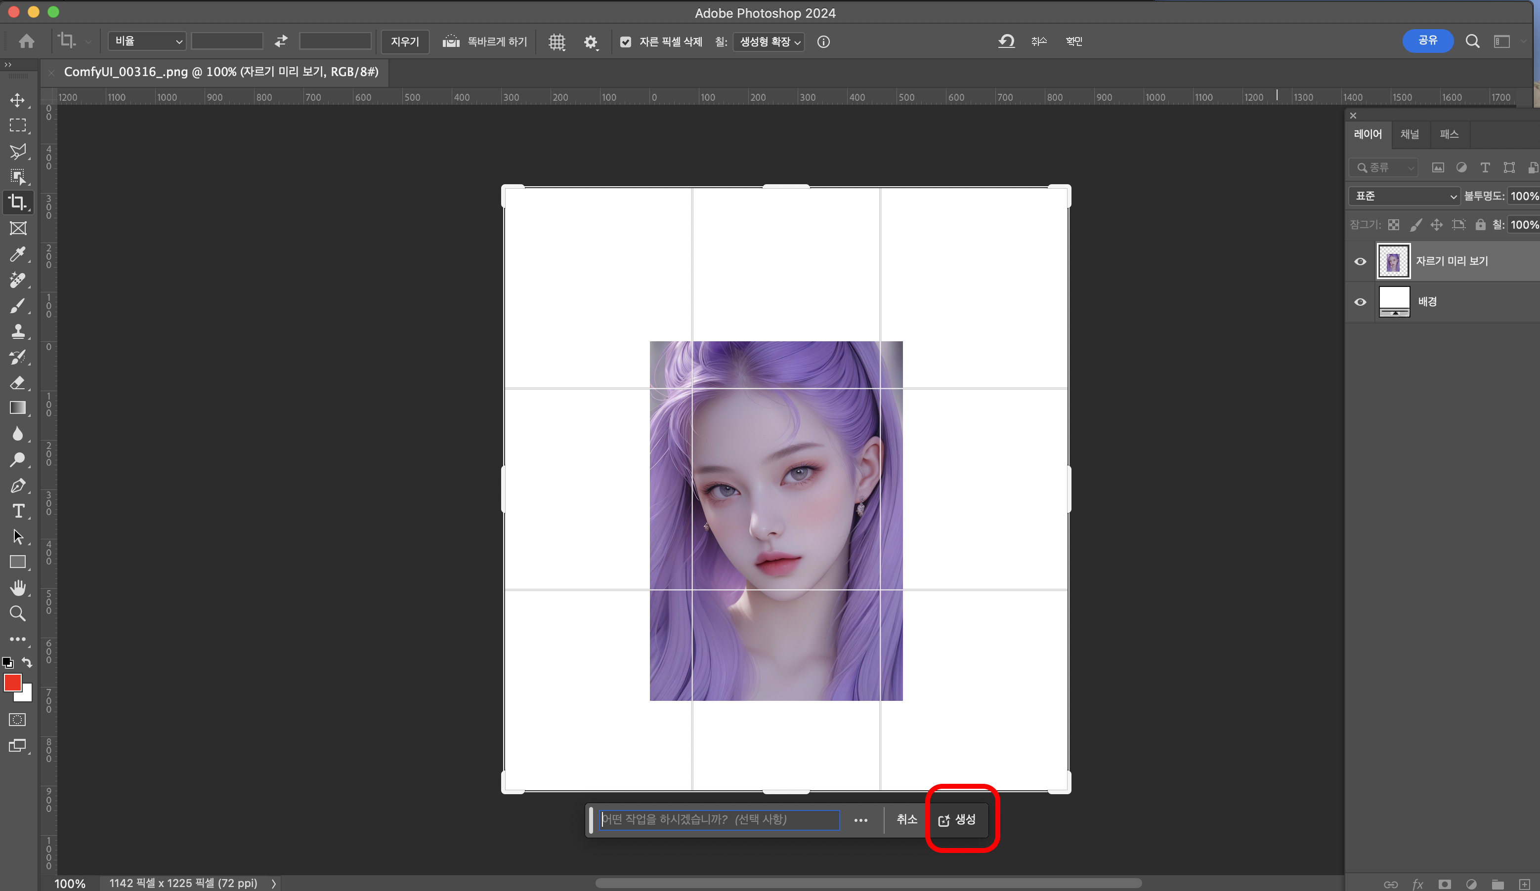Select the Brush tool
1540x891 pixels.
tap(17, 305)
